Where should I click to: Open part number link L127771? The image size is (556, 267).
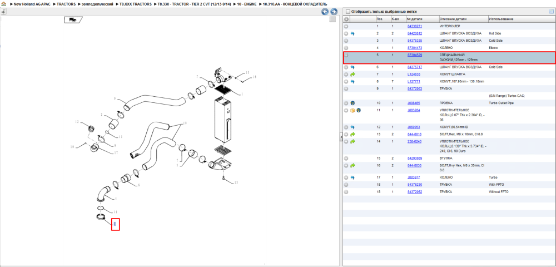[414, 82]
